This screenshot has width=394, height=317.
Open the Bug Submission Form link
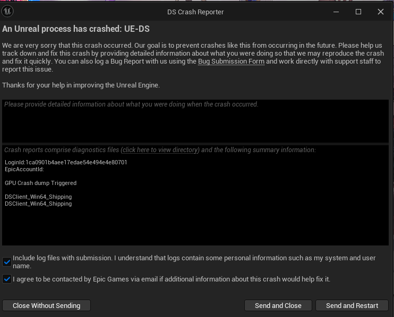(231, 61)
